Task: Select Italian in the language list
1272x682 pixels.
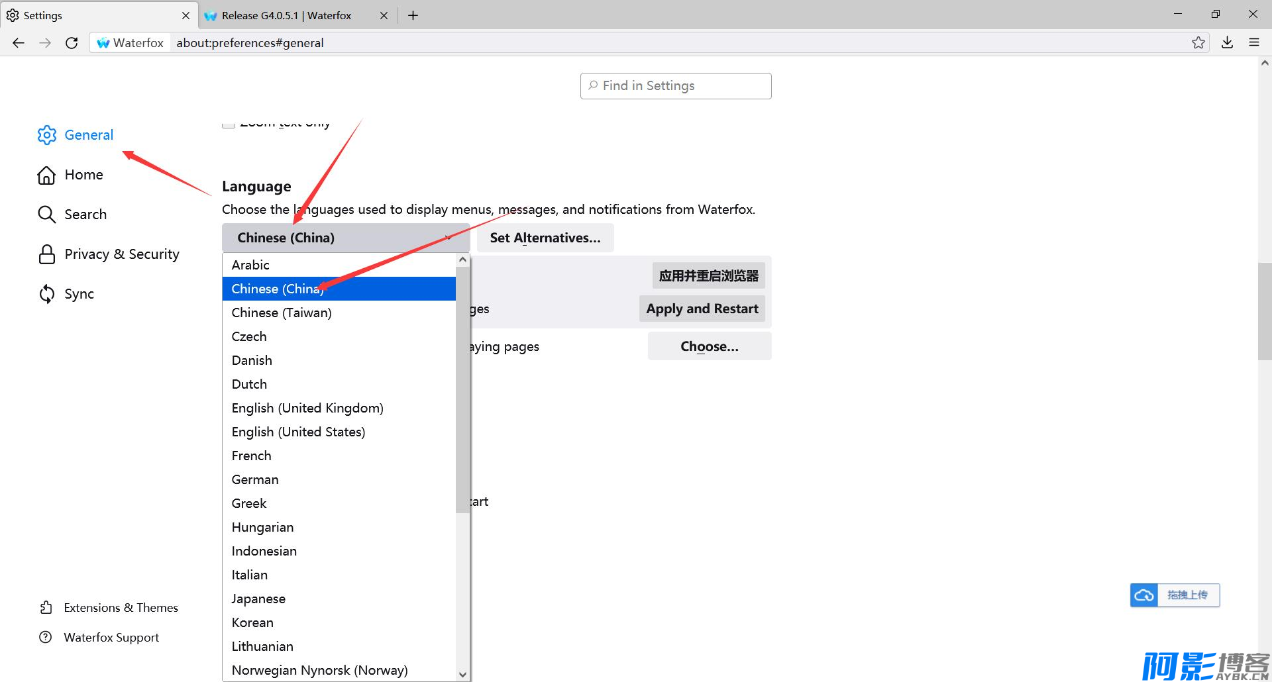Action: (339, 575)
